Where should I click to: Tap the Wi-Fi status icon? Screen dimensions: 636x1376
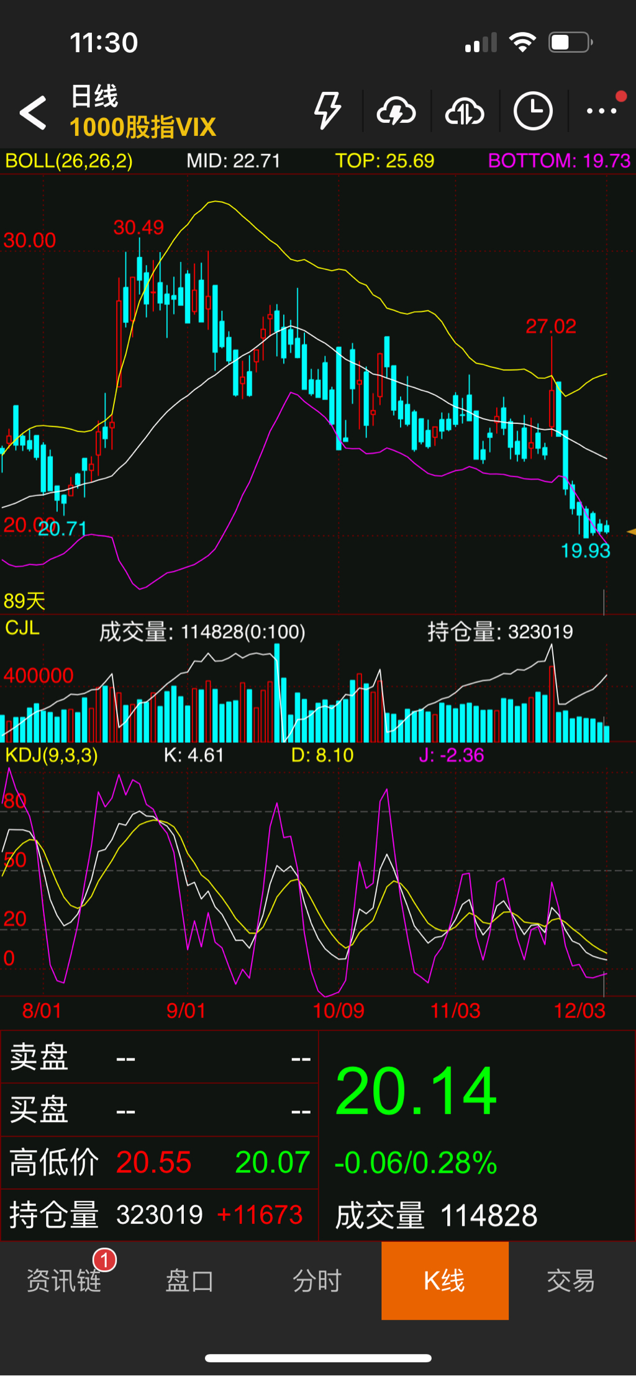click(522, 42)
